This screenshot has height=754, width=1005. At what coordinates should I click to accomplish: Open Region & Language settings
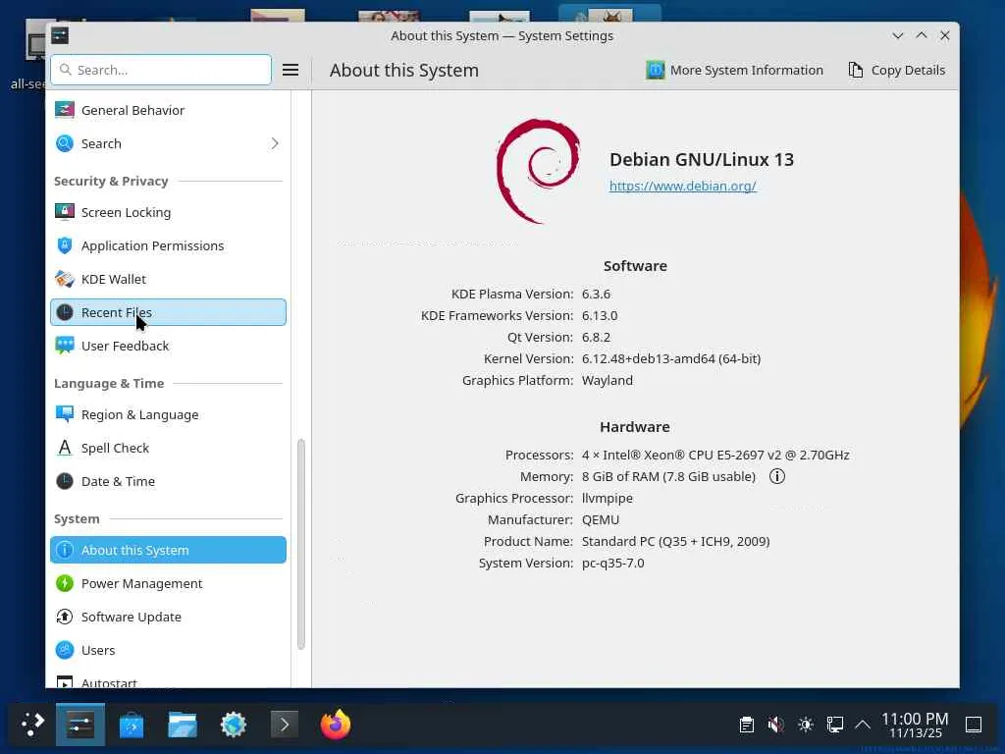coord(168,415)
